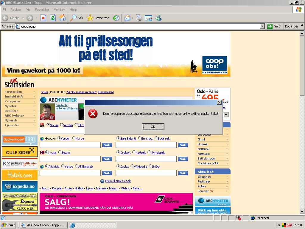The image size is (305, 229).
Task: Select the Kartsøk radio button
Action: coord(134,152)
